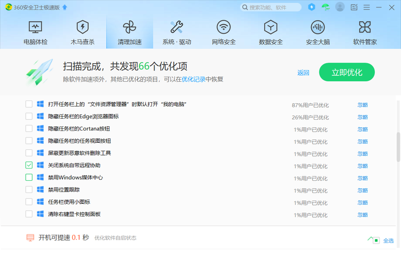Click the blue upgrade arrow next to title
This screenshot has height=253, width=401.
(65, 7)
